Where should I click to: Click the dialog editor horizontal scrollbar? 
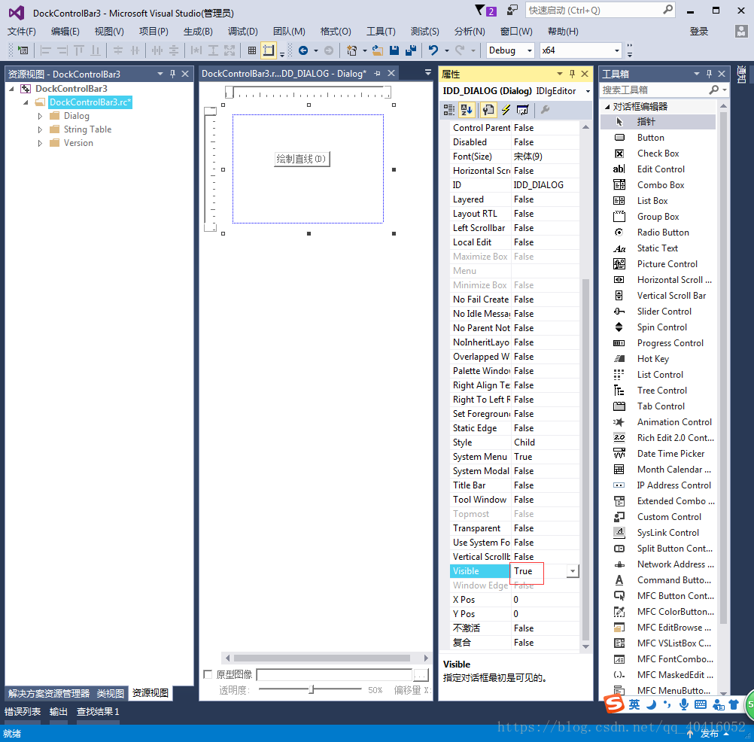point(322,658)
